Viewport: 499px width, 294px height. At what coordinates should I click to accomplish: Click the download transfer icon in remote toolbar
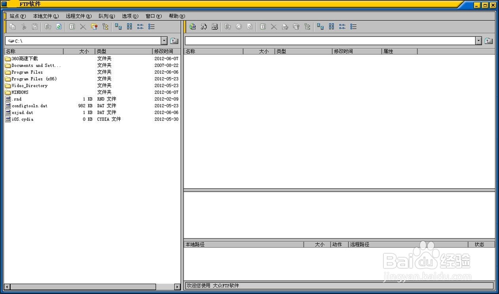pos(228,27)
